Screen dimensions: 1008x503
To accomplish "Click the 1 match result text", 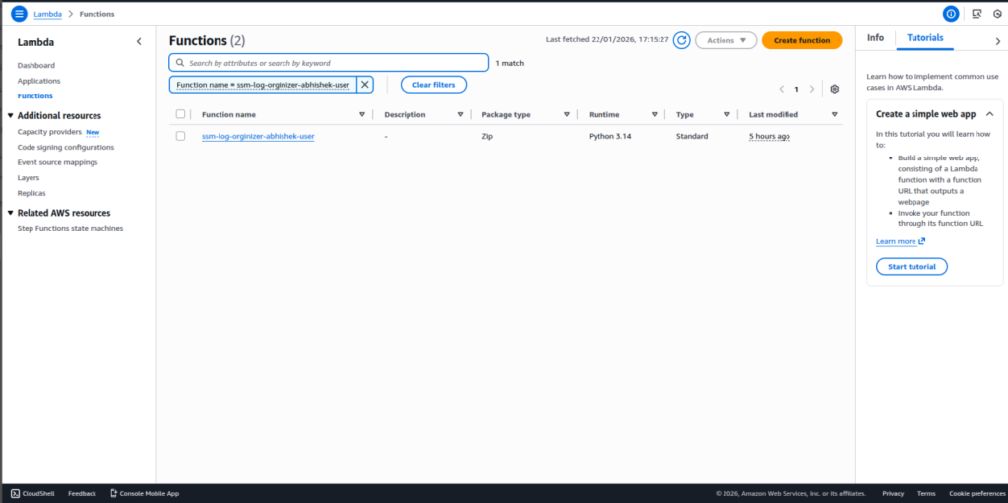I will click(510, 63).
